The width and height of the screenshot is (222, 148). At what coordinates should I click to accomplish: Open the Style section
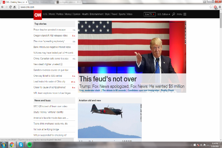click(107, 14)
